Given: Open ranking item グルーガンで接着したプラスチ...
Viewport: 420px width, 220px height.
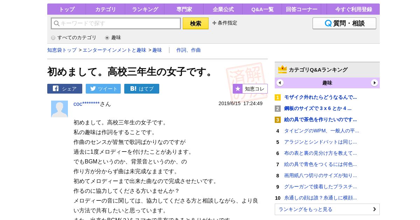Looking at the screenshot, I should tap(321, 186).
